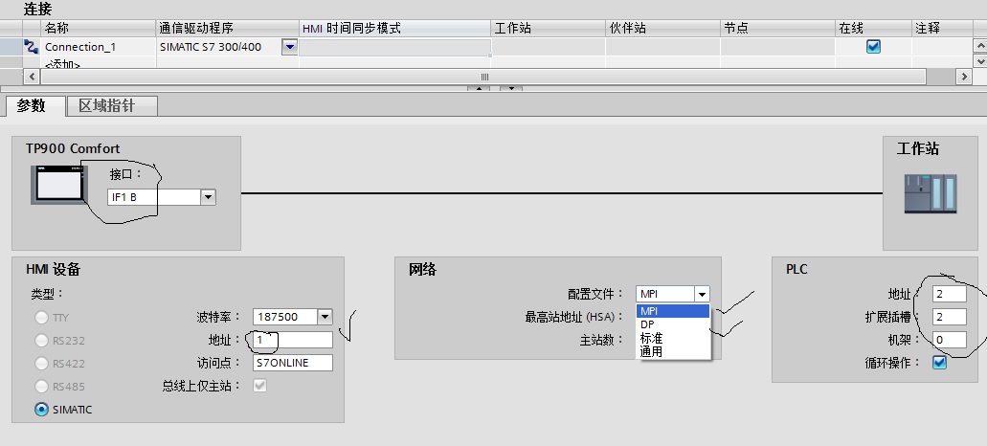
Task: Expand the pane with the down splitter arrow
Action: pos(511,88)
